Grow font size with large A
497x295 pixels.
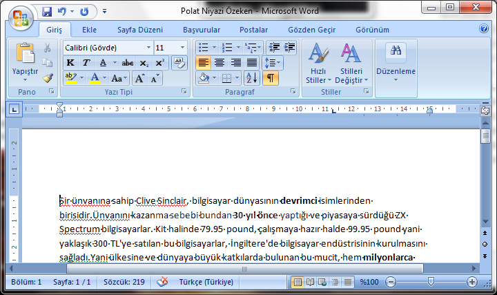tap(139, 78)
